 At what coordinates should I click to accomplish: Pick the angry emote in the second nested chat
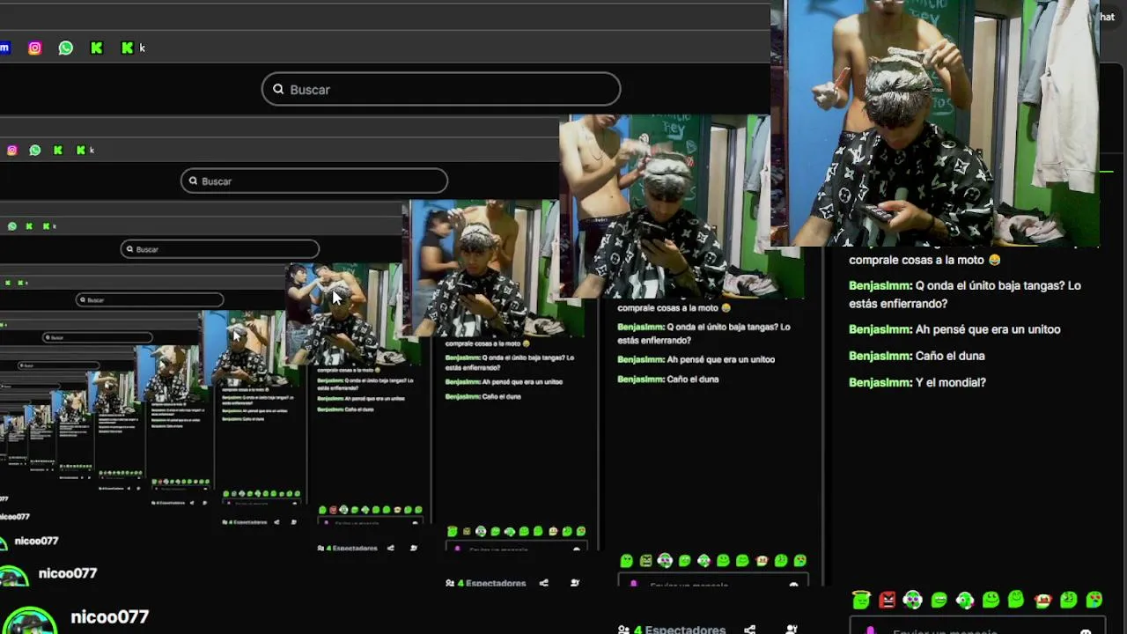coord(645,561)
